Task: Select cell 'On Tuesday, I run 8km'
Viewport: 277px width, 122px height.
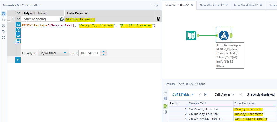Action: pos(211,114)
